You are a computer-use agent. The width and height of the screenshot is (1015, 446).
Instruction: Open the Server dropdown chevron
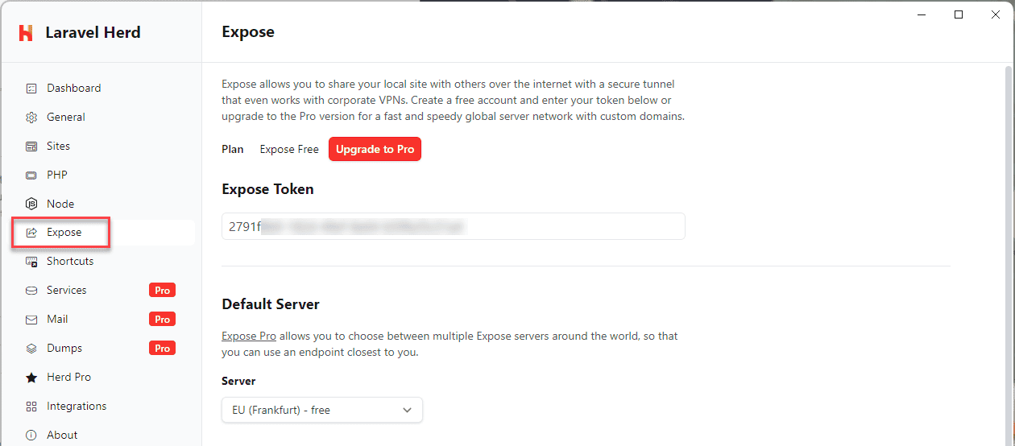pos(407,411)
